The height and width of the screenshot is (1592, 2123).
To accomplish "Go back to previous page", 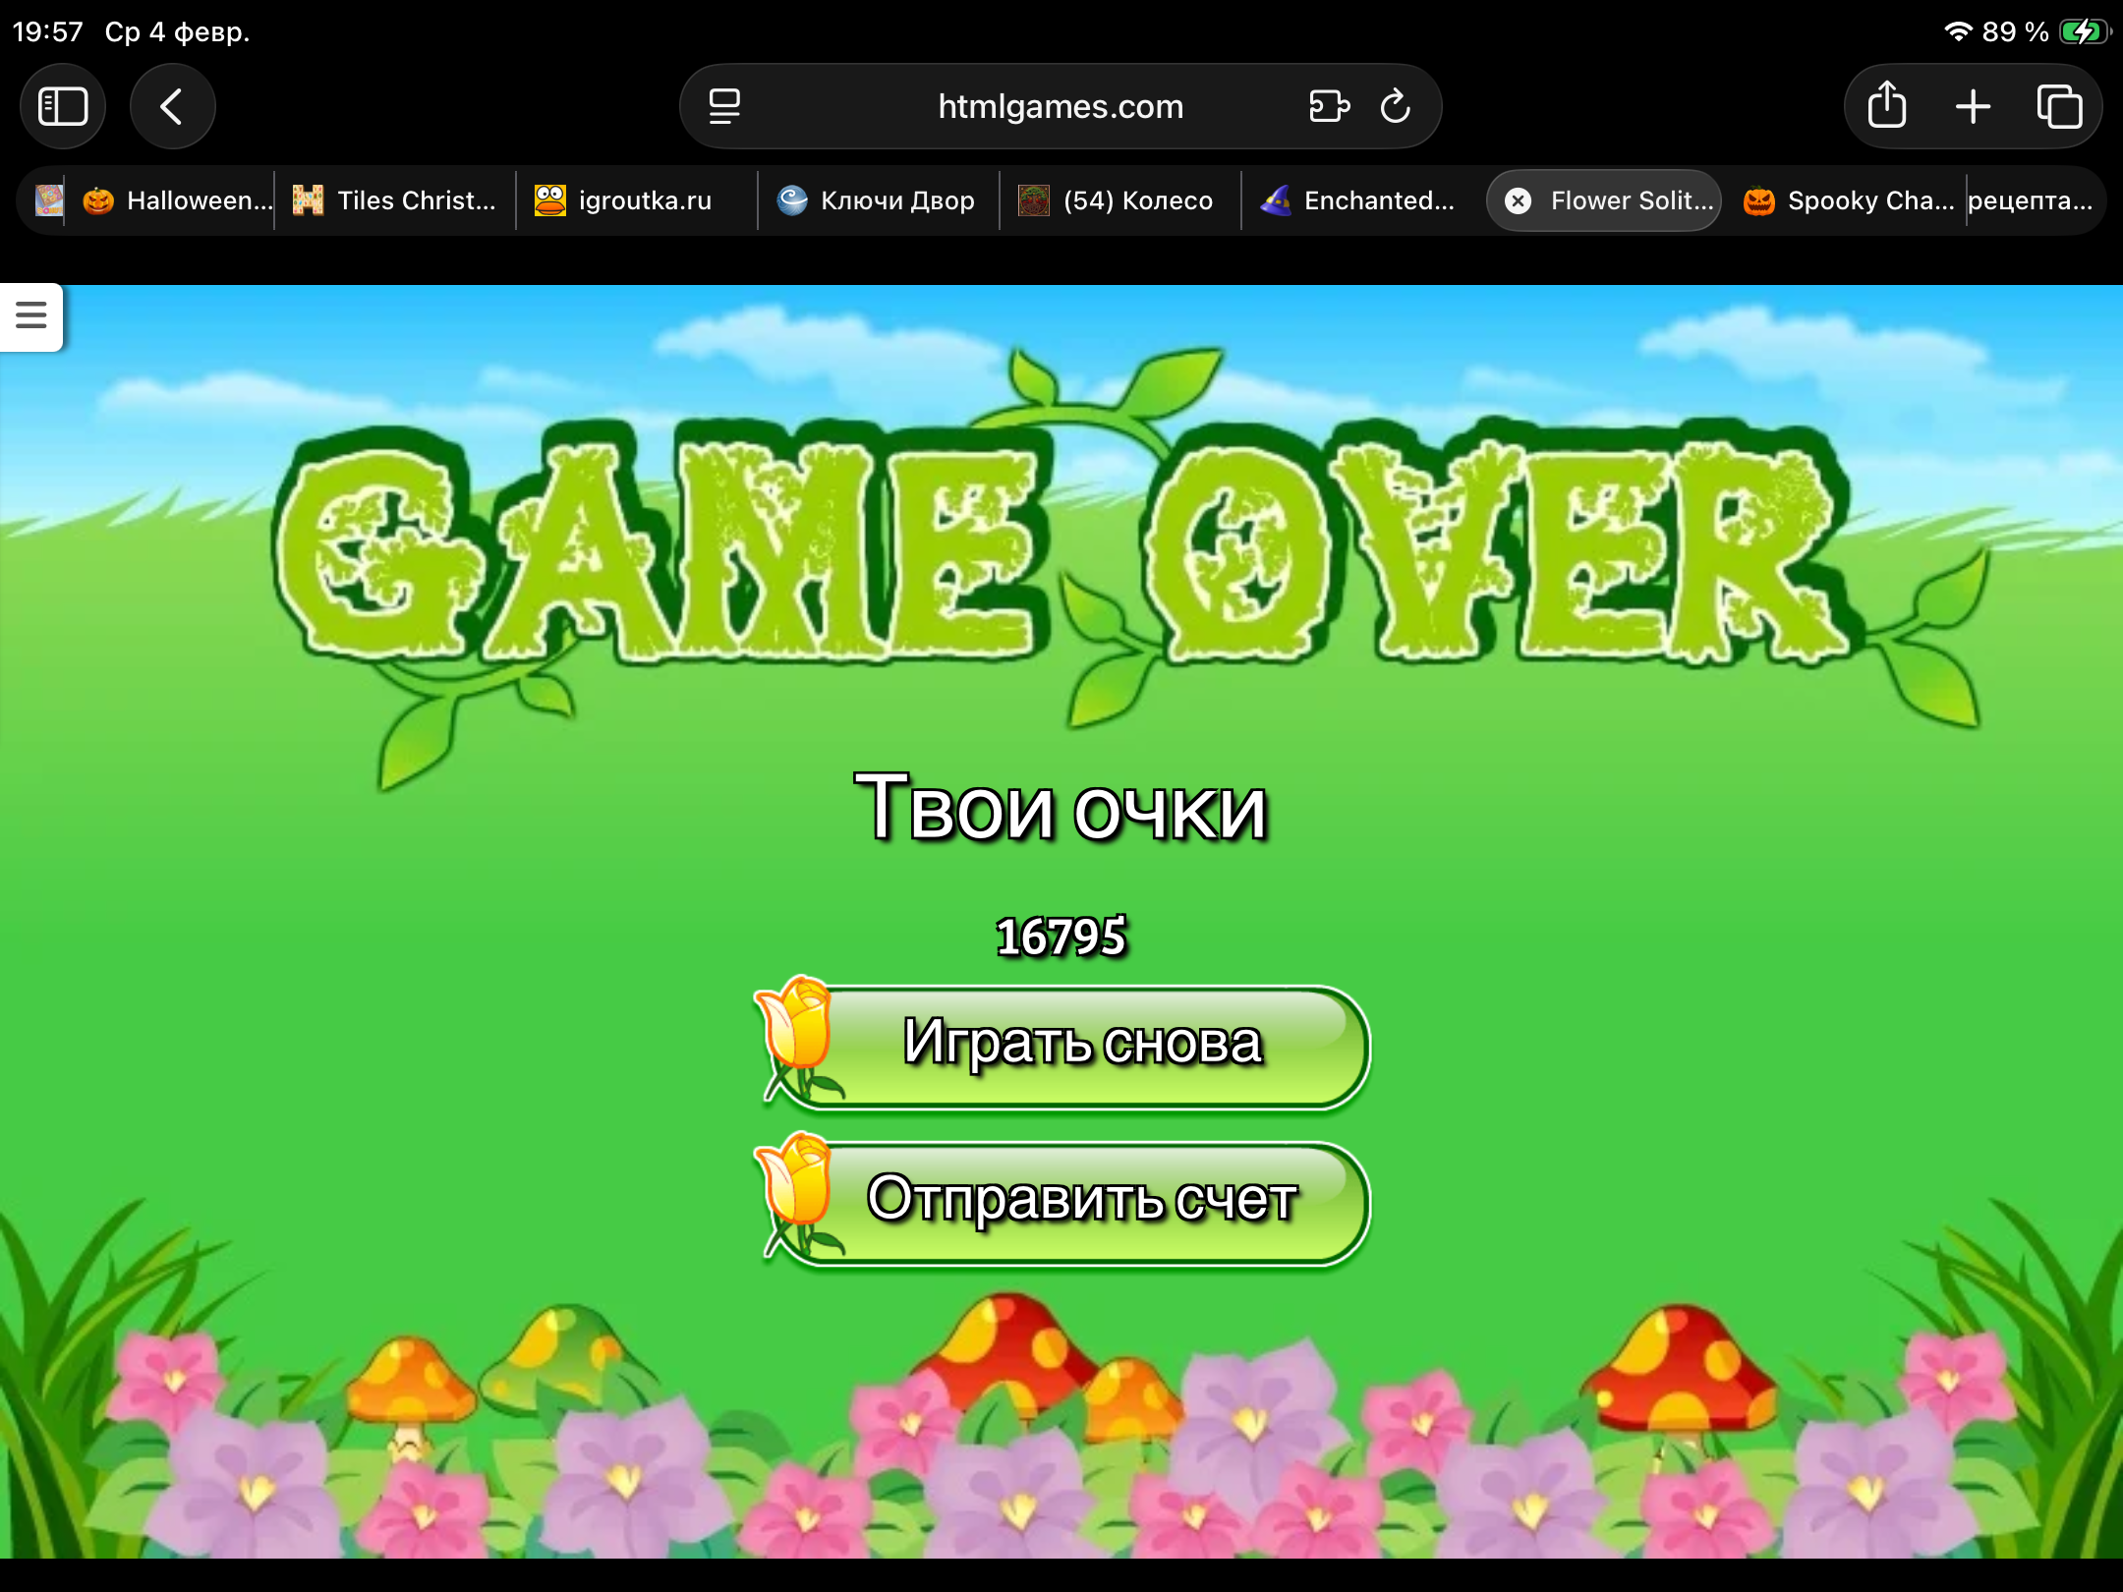I will coord(172,106).
